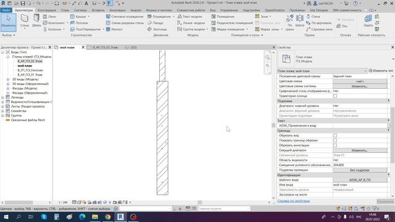The height and width of the screenshot is (222, 395).
Task: Expand the Семейства node in project browser
Action: coord(2,111)
